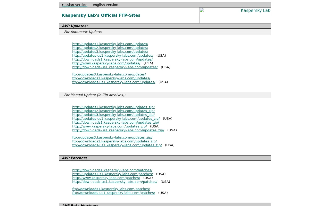Open ftp://updates3.kaspersky-labs.com/updates/ link
Viewport: 330px width, 206px height.
109,74
